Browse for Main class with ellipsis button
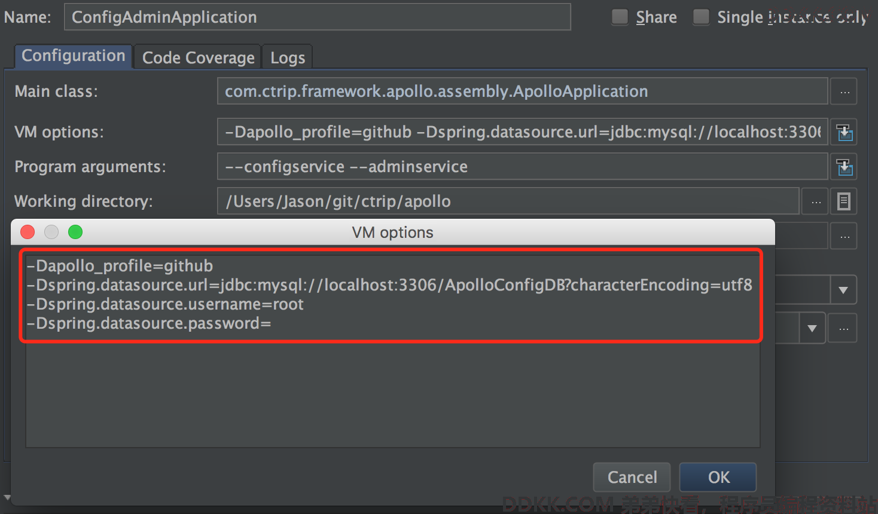This screenshot has width=878, height=514. 845,92
